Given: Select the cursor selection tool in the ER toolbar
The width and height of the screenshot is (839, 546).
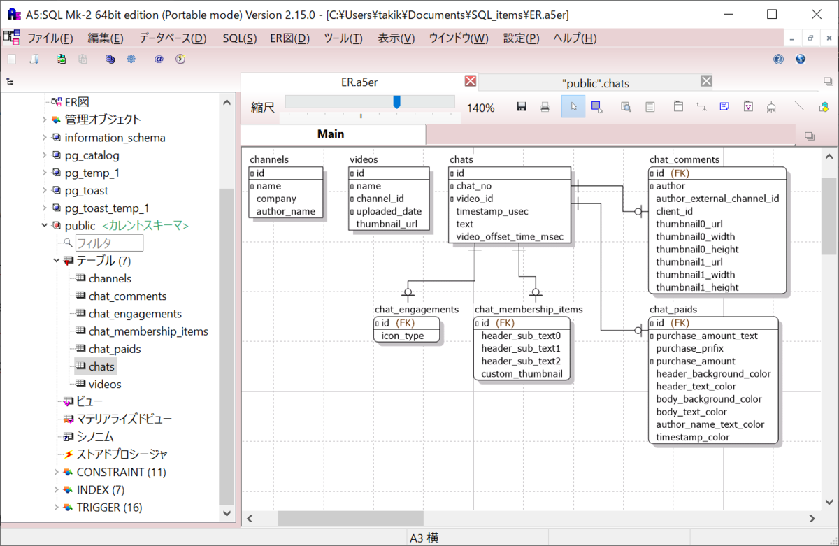Looking at the screenshot, I should (x=573, y=106).
